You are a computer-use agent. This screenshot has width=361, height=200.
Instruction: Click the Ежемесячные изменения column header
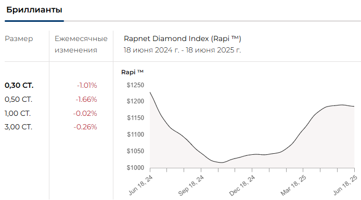click(81, 44)
